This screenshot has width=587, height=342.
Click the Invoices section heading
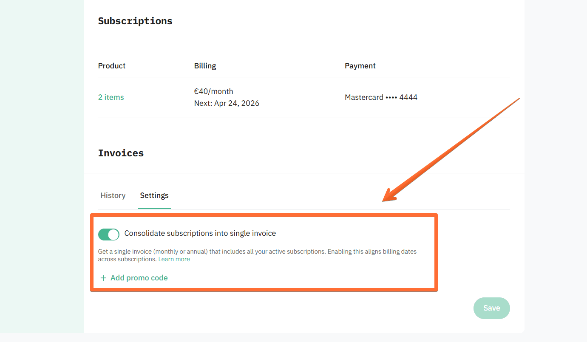pos(121,153)
